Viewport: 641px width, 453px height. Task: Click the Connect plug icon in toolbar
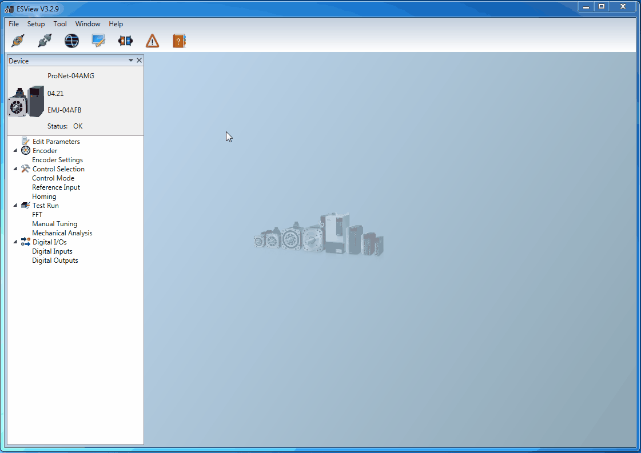(18, 41)
